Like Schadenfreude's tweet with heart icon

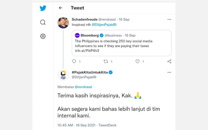[x=138, y=61]
